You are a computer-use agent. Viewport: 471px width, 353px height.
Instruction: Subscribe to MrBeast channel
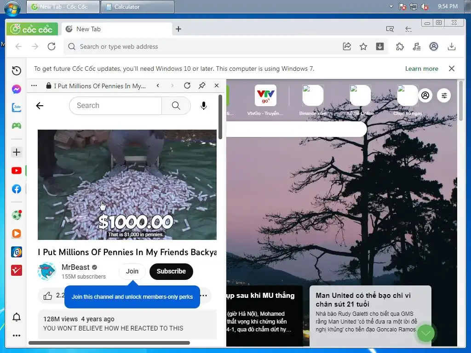click(x=171, y=271)
